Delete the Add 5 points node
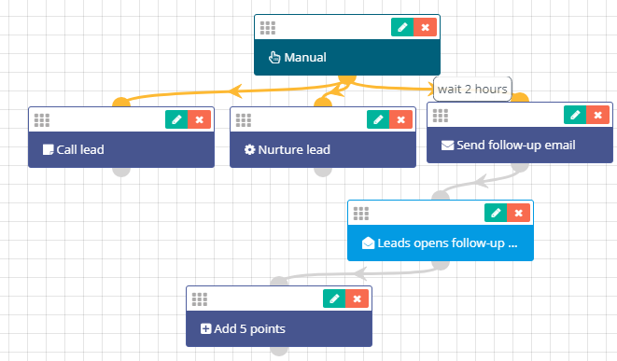Screen dimensions: 617x361 click(357, 299)
